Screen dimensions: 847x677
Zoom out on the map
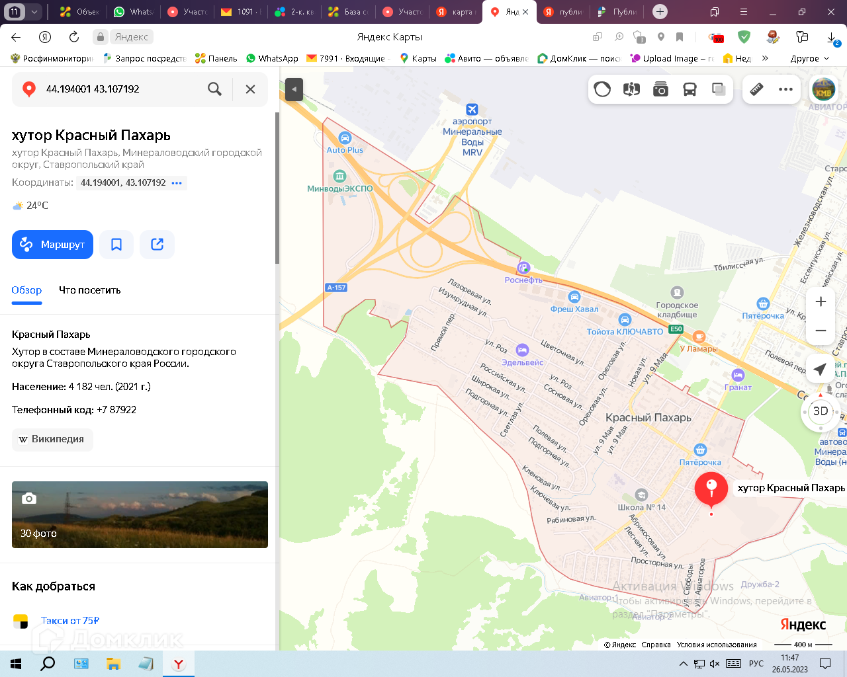tap(821, 331)
